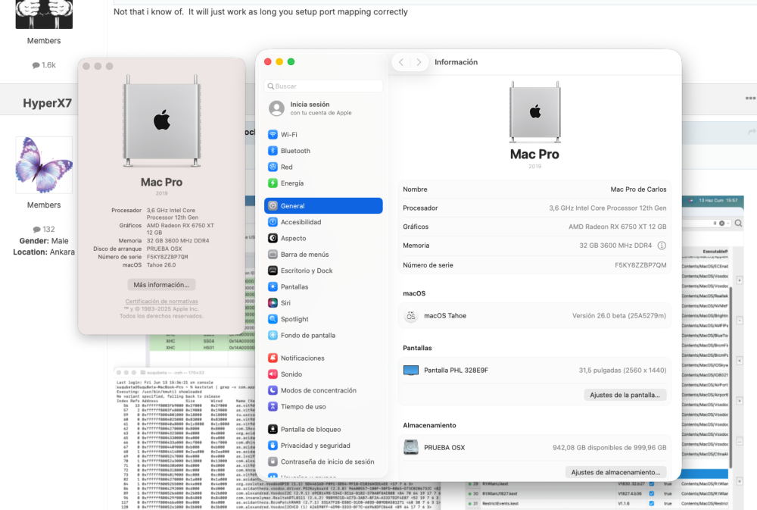
Task: Click the Mac Pro image in Información
Action: 535,112
